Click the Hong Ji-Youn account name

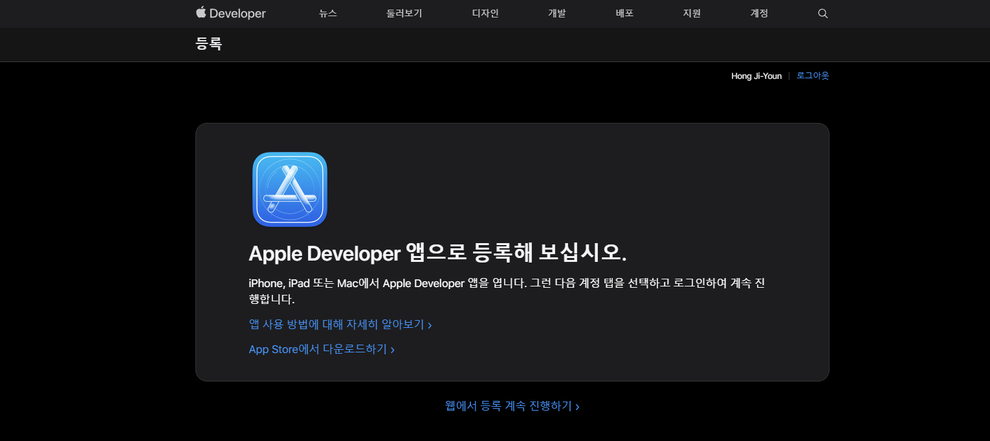(x=756, y=76)
